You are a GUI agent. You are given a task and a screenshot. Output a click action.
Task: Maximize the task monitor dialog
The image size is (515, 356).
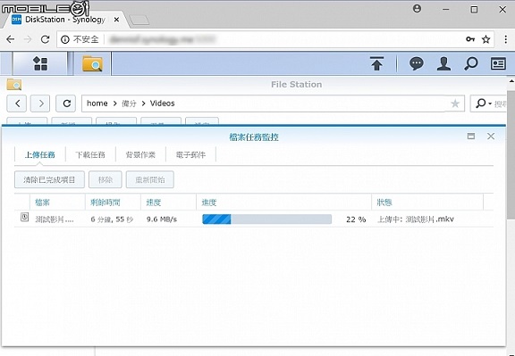point(471,136)
